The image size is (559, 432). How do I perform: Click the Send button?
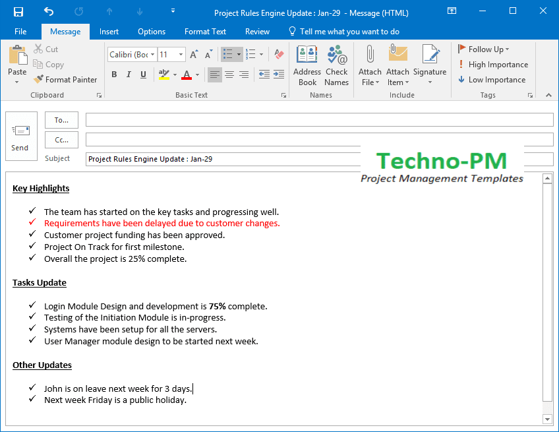coord(21,137)
